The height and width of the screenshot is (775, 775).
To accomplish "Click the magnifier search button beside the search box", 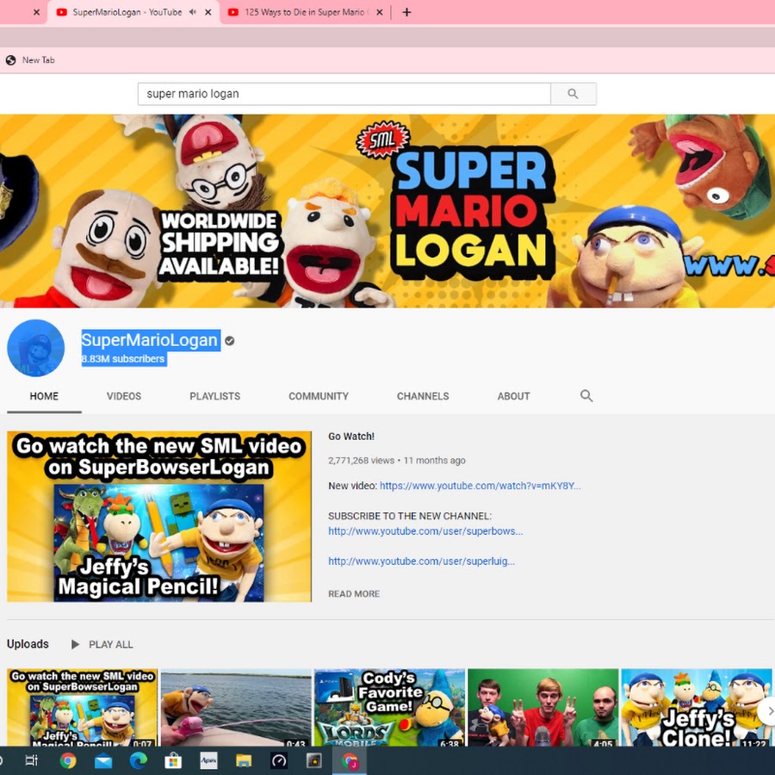I will pos(573,94).
